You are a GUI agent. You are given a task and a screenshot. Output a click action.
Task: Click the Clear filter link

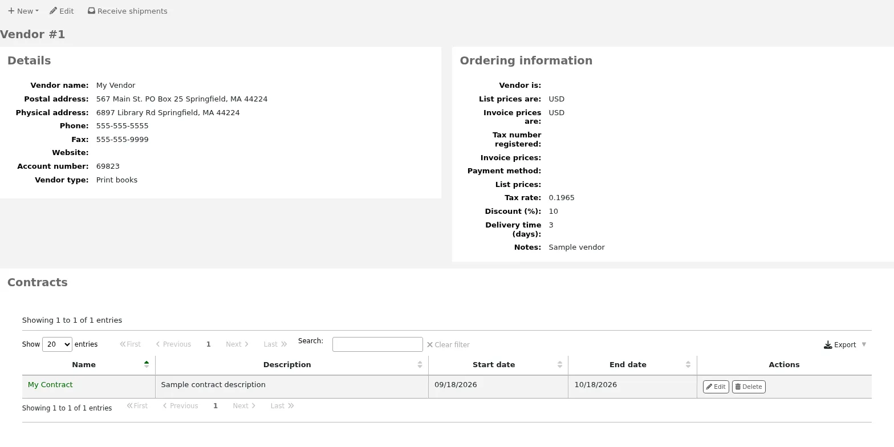[x=448, y=345]
